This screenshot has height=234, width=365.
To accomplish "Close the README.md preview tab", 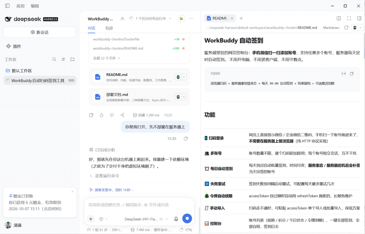I will point(232,18).
